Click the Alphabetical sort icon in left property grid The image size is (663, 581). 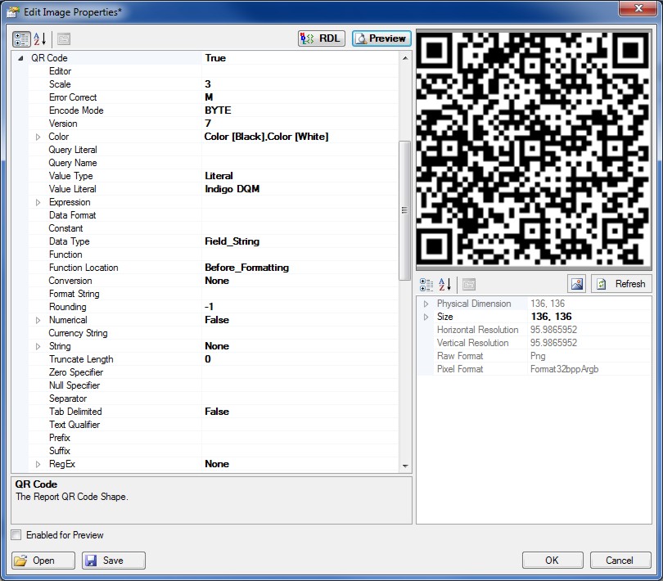pos(41,38)
